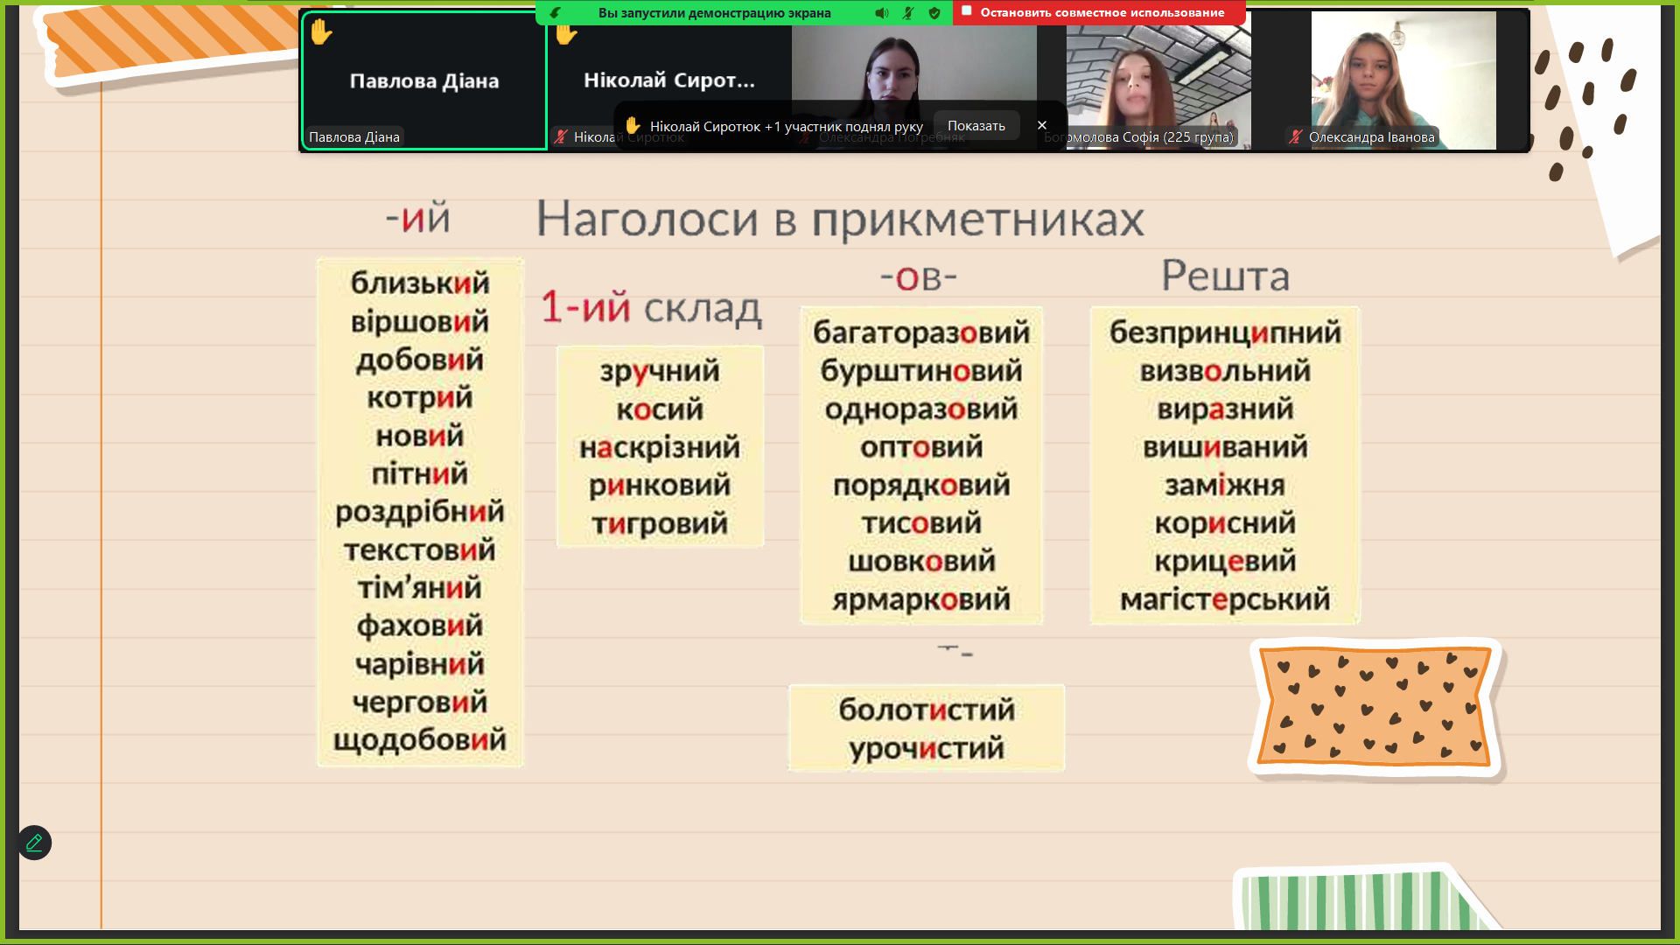Click the slide title Наголоси в прикметниках
The height and width of the screenshot is (945, 1680).
point(839,219)
